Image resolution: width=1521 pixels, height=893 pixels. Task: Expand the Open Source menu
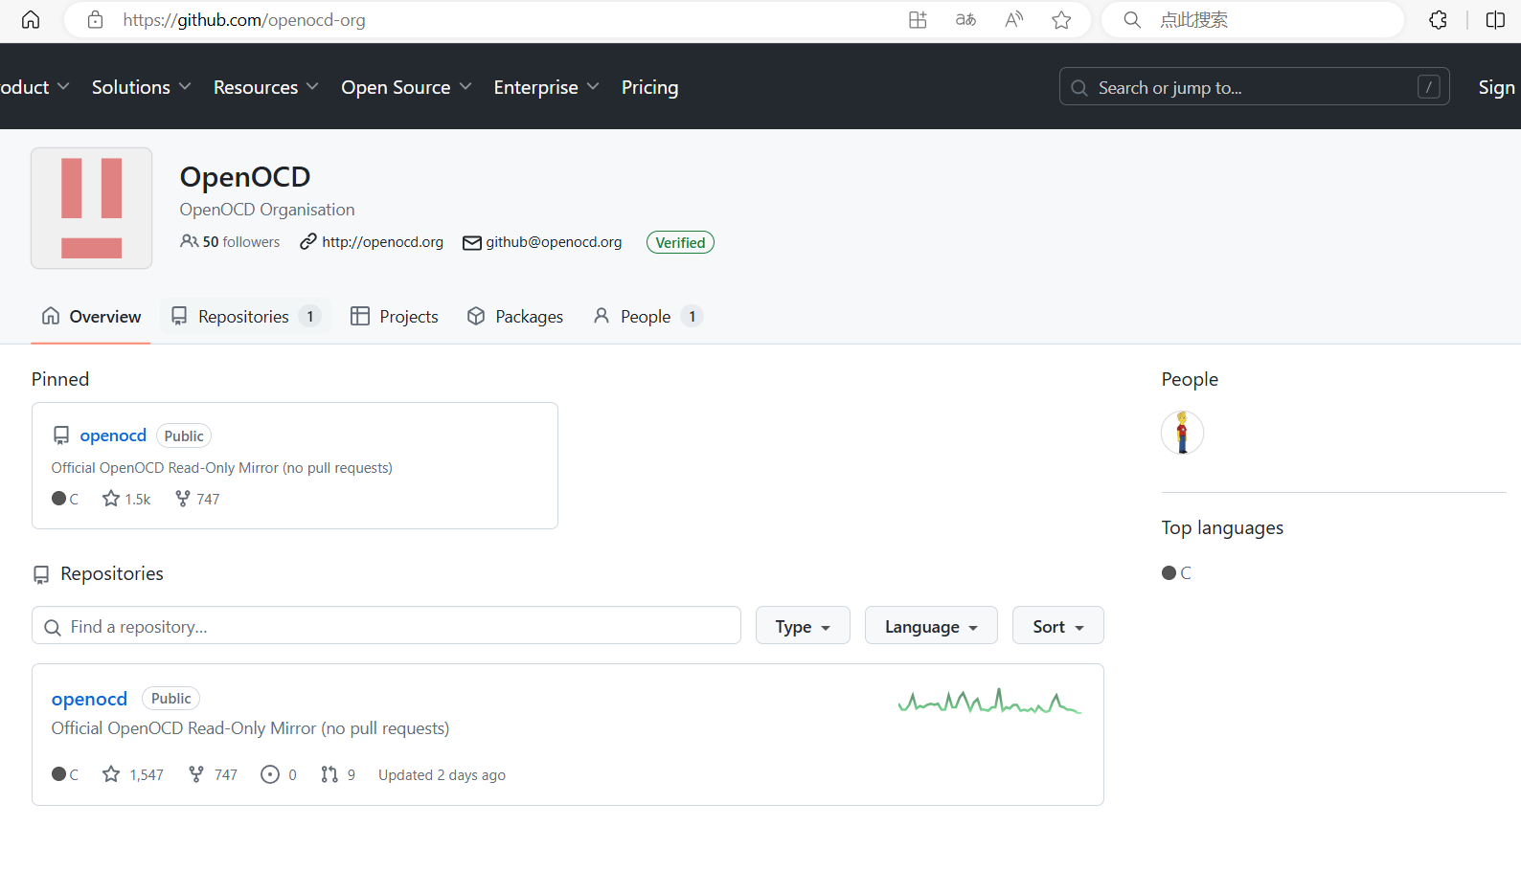(x=407, y=87)
